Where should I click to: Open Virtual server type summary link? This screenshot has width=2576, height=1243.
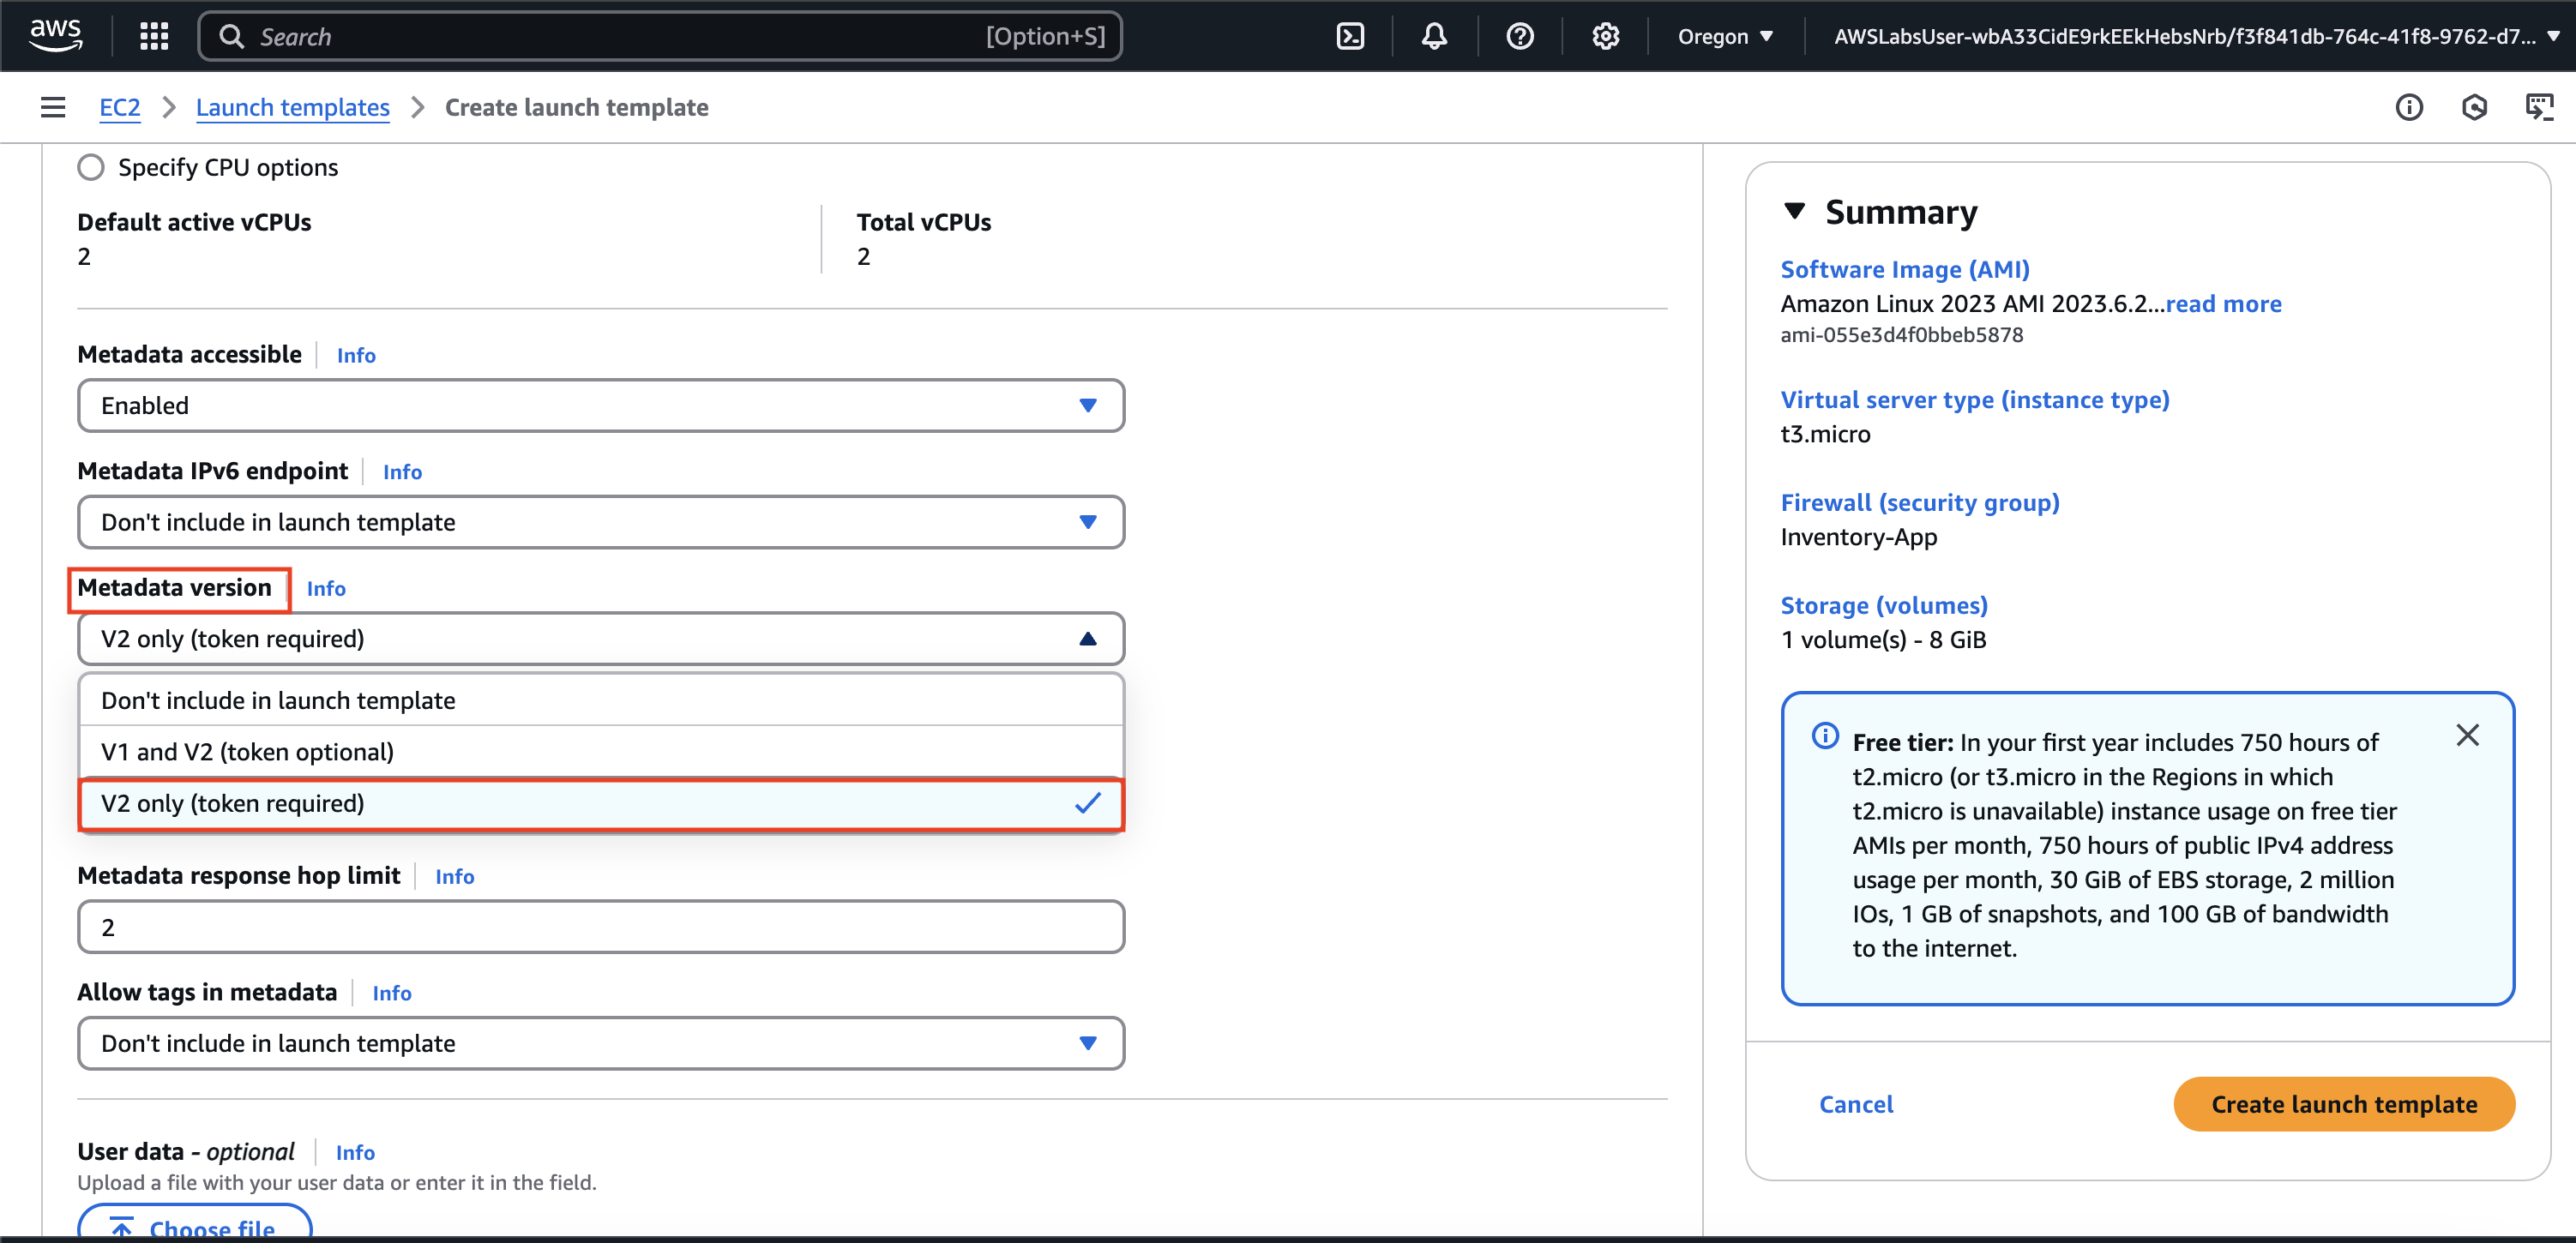pos(1975,399)
